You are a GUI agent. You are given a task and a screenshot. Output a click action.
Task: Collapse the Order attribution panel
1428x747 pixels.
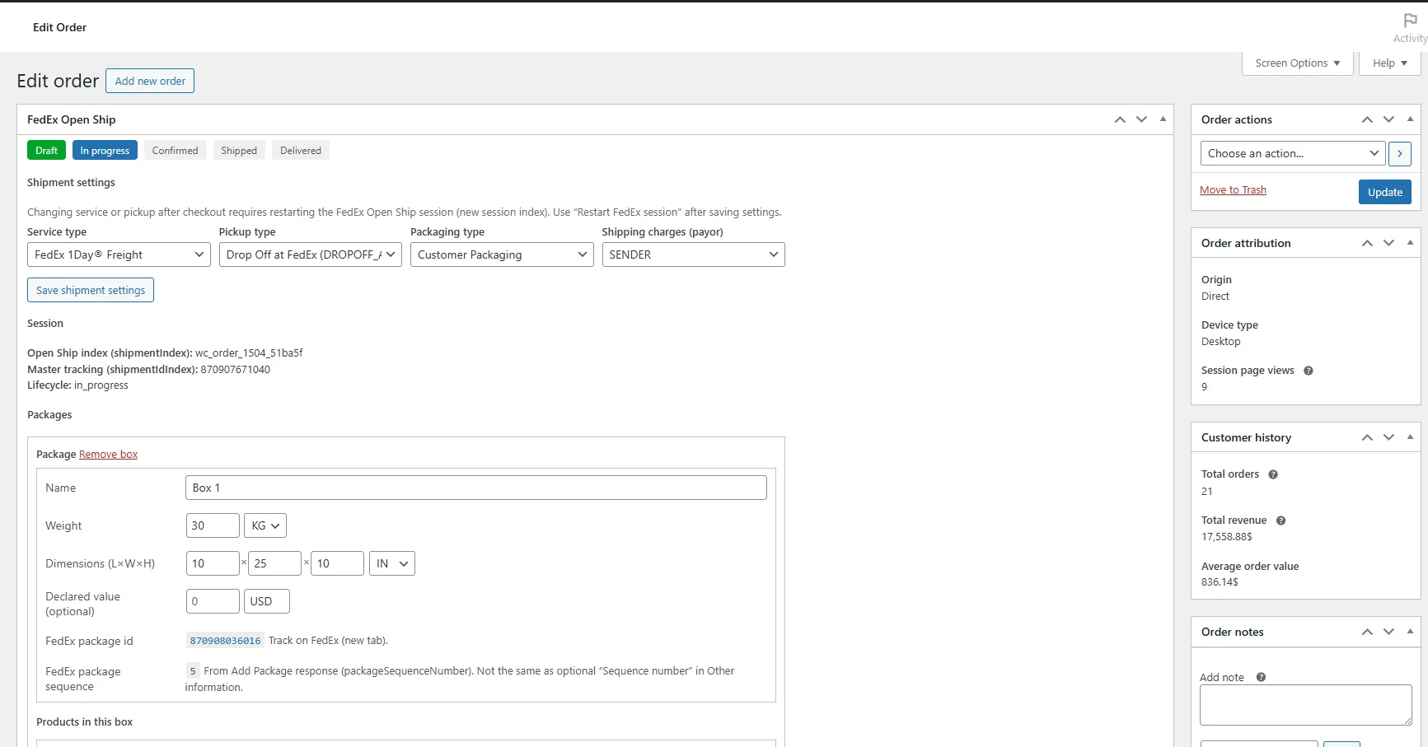coord(1410,243)
